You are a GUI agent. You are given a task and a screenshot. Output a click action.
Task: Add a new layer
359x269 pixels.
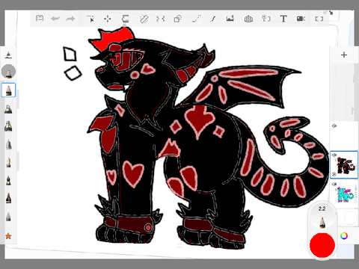point(344,55)
